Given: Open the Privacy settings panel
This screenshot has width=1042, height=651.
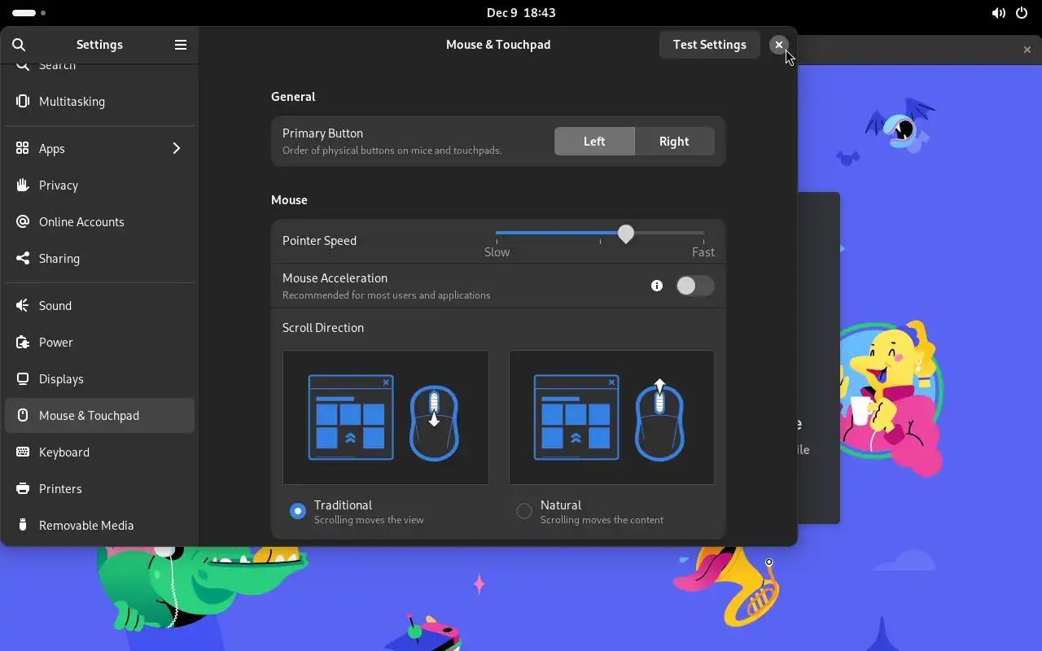Looking at the screenshot, I should pos(99,186).
